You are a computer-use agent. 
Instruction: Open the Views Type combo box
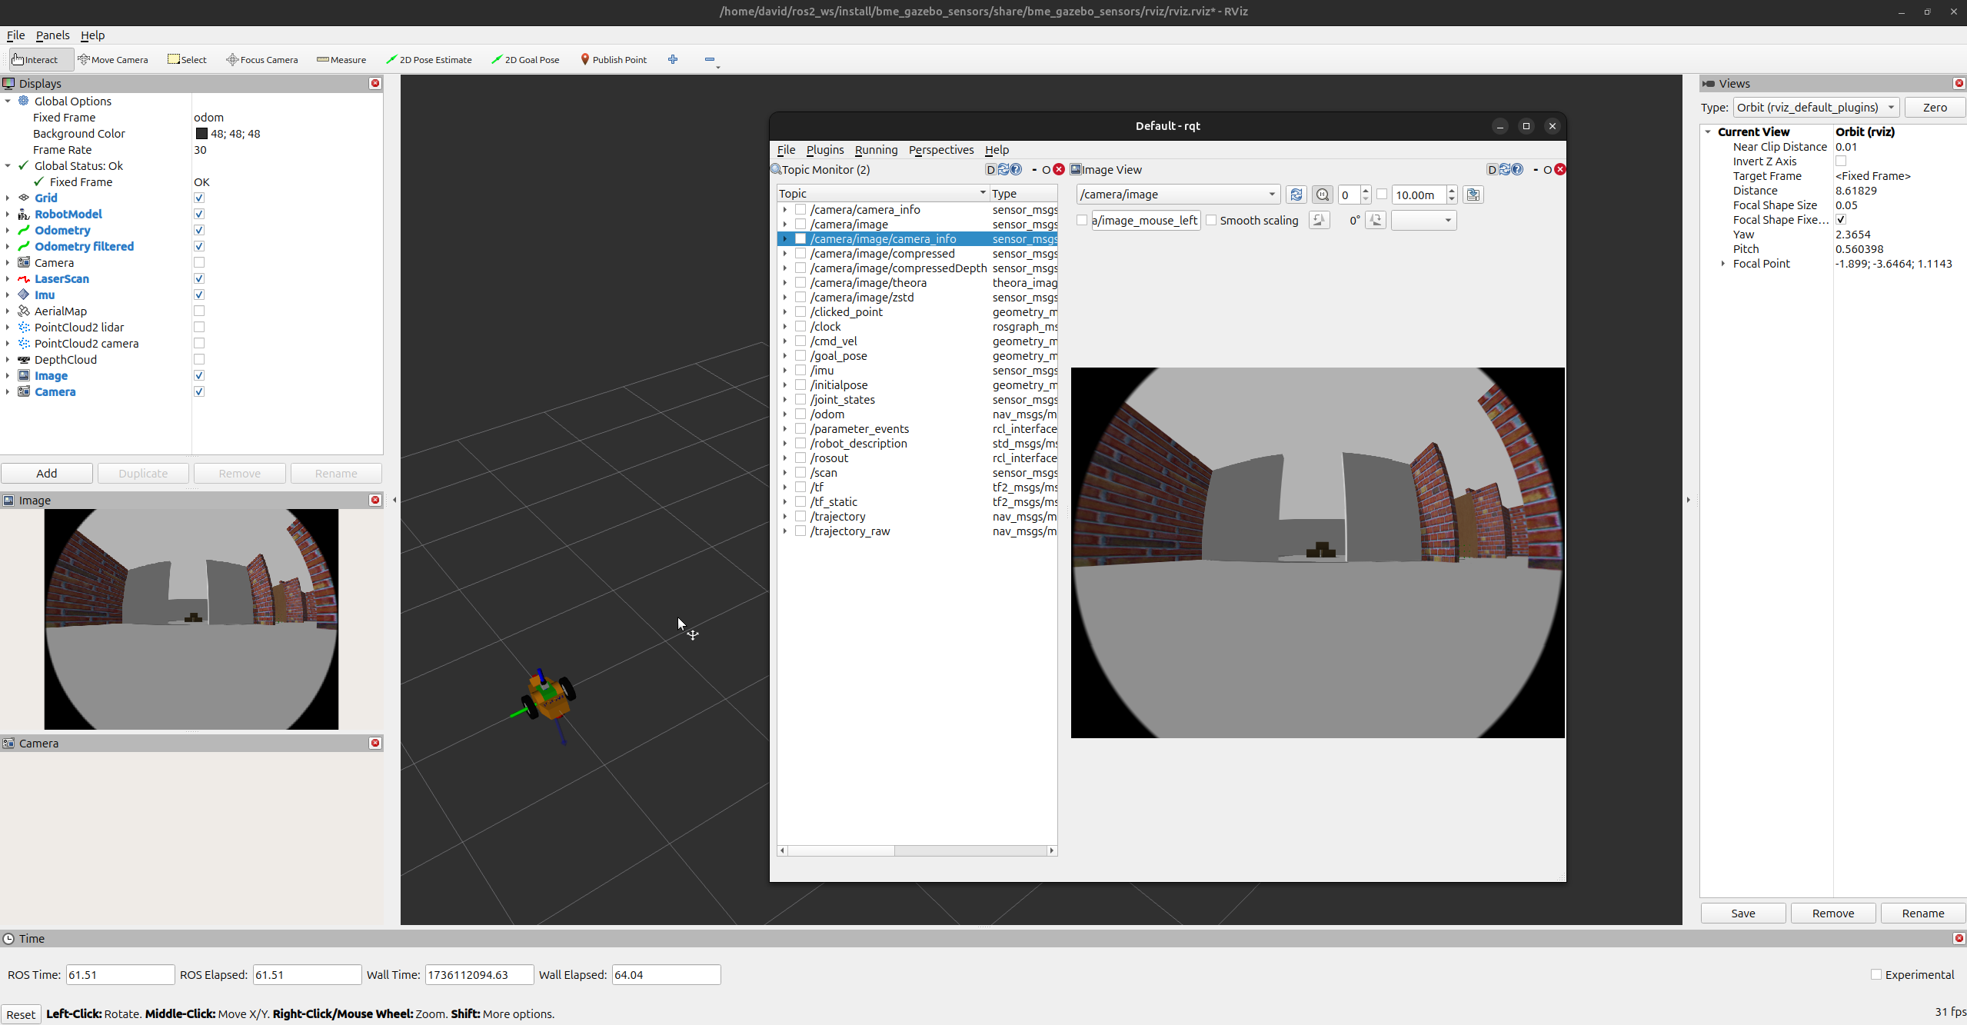click(1816, 108)
